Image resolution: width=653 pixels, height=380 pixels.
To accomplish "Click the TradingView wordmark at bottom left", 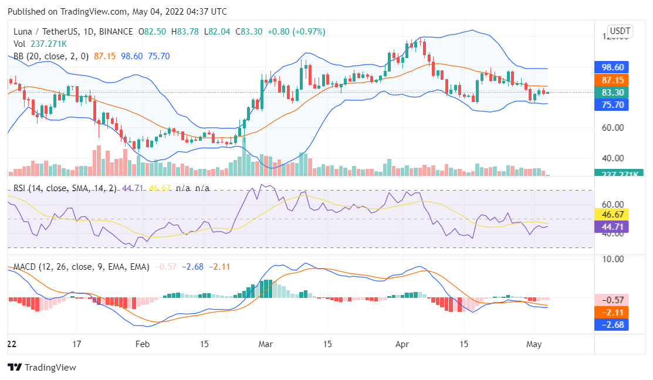I will click(51, 368).
